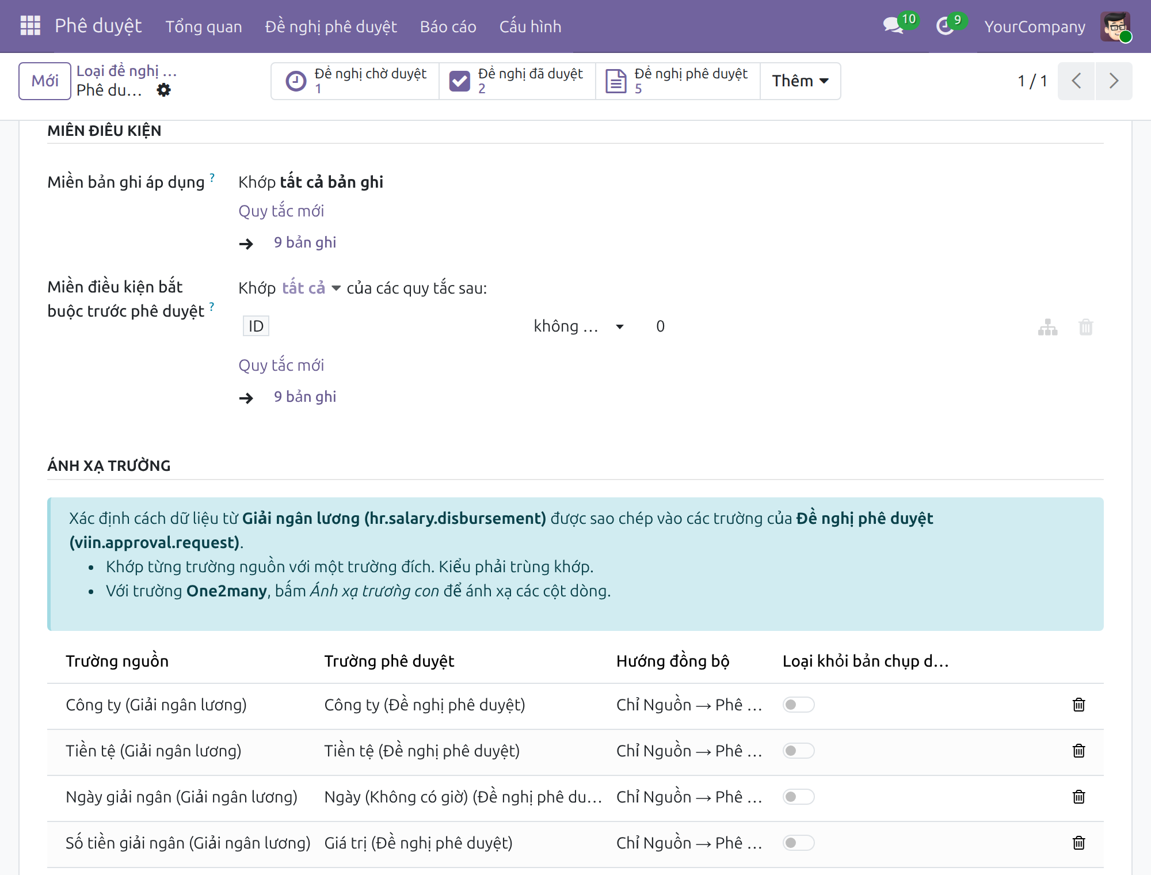1151x875 pixels.
Task: Delete the Tiền tệ field mapping row
Action: (x=1078, y=751)
